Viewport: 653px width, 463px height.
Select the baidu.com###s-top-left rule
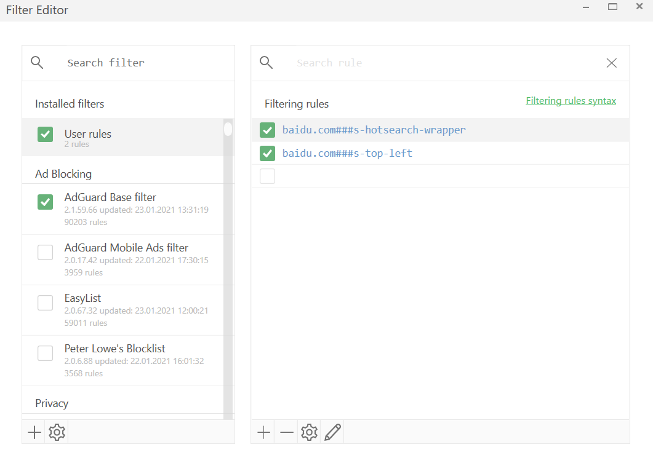point(348,153)
